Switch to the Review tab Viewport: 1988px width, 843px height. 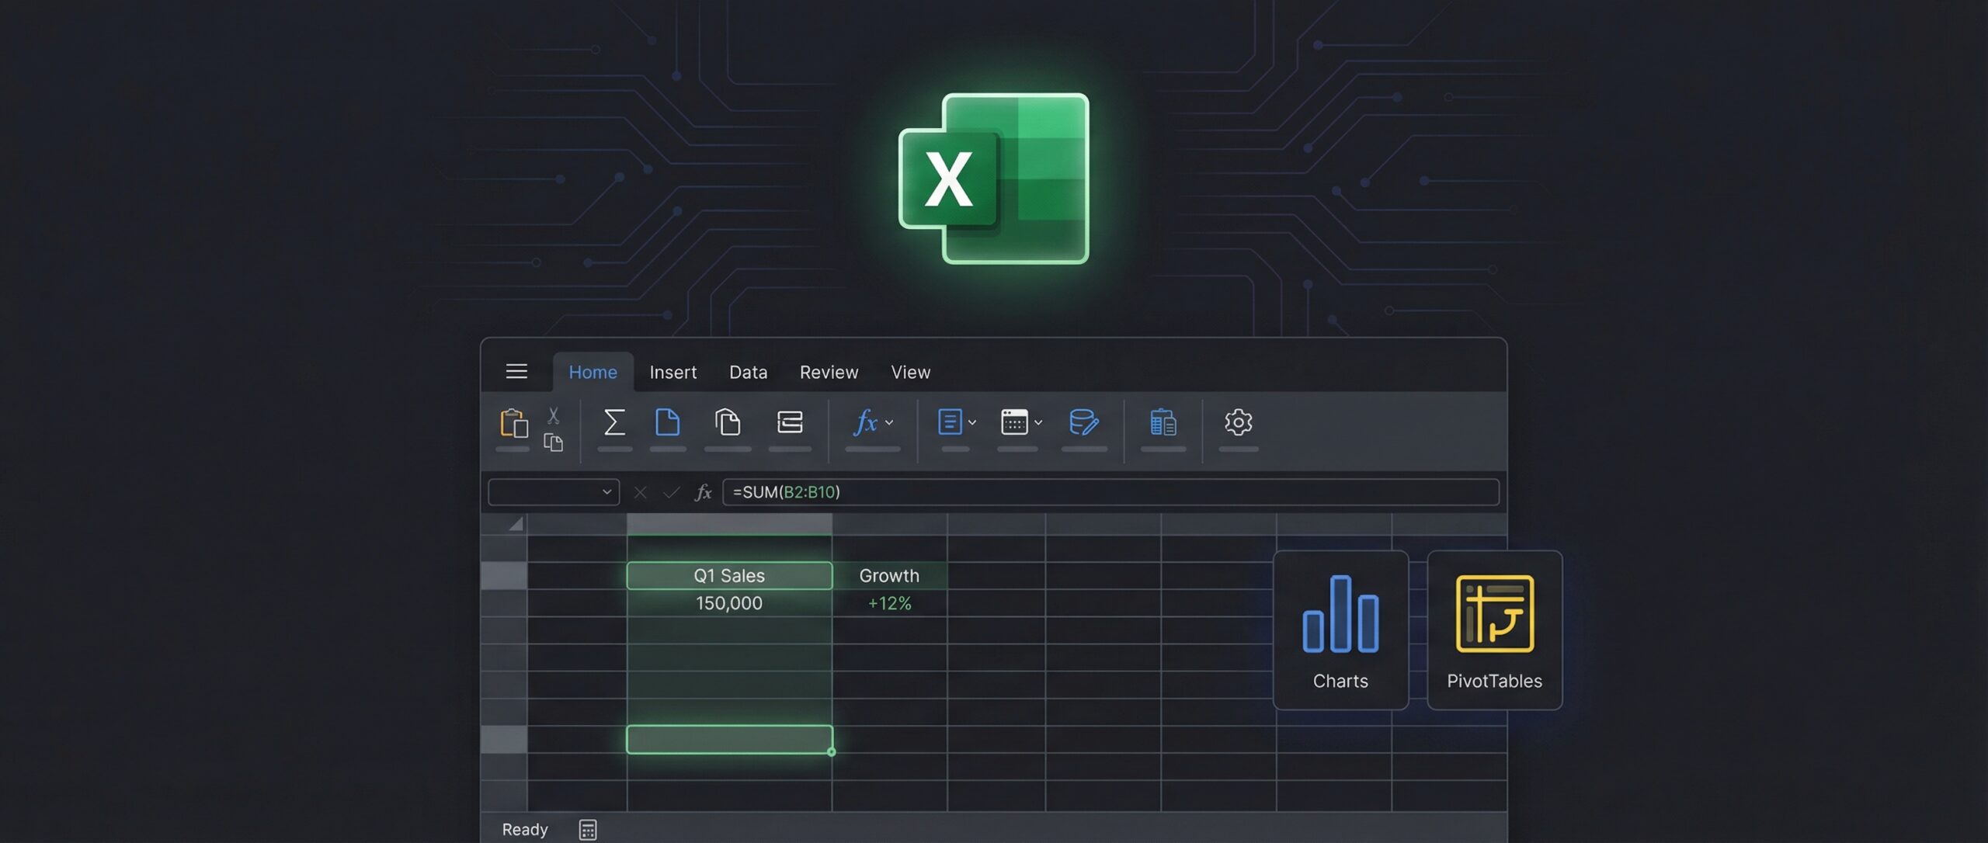tap(828, 372)
